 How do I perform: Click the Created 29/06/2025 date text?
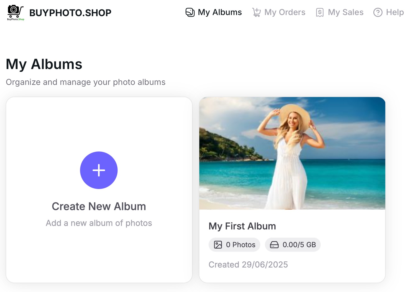248,264
